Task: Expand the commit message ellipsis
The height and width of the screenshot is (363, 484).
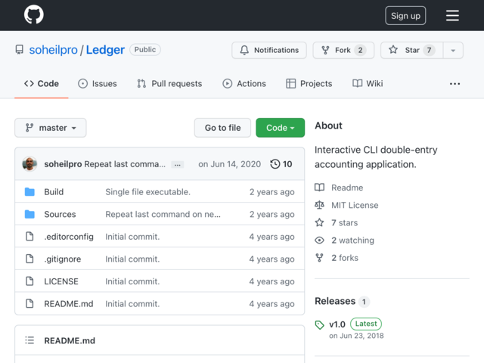Action: 177,164
